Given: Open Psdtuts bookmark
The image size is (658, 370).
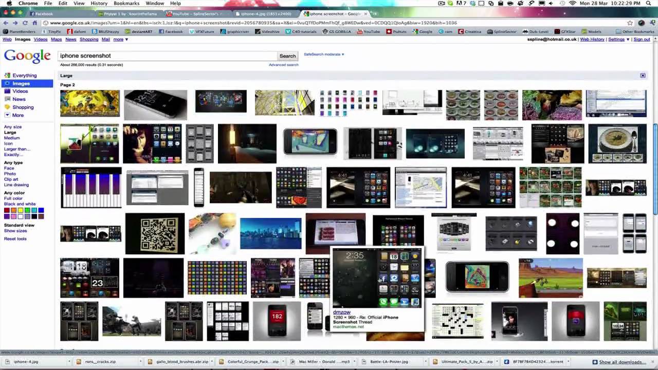Looking at the screenshot, I should [x=396, y=31].
